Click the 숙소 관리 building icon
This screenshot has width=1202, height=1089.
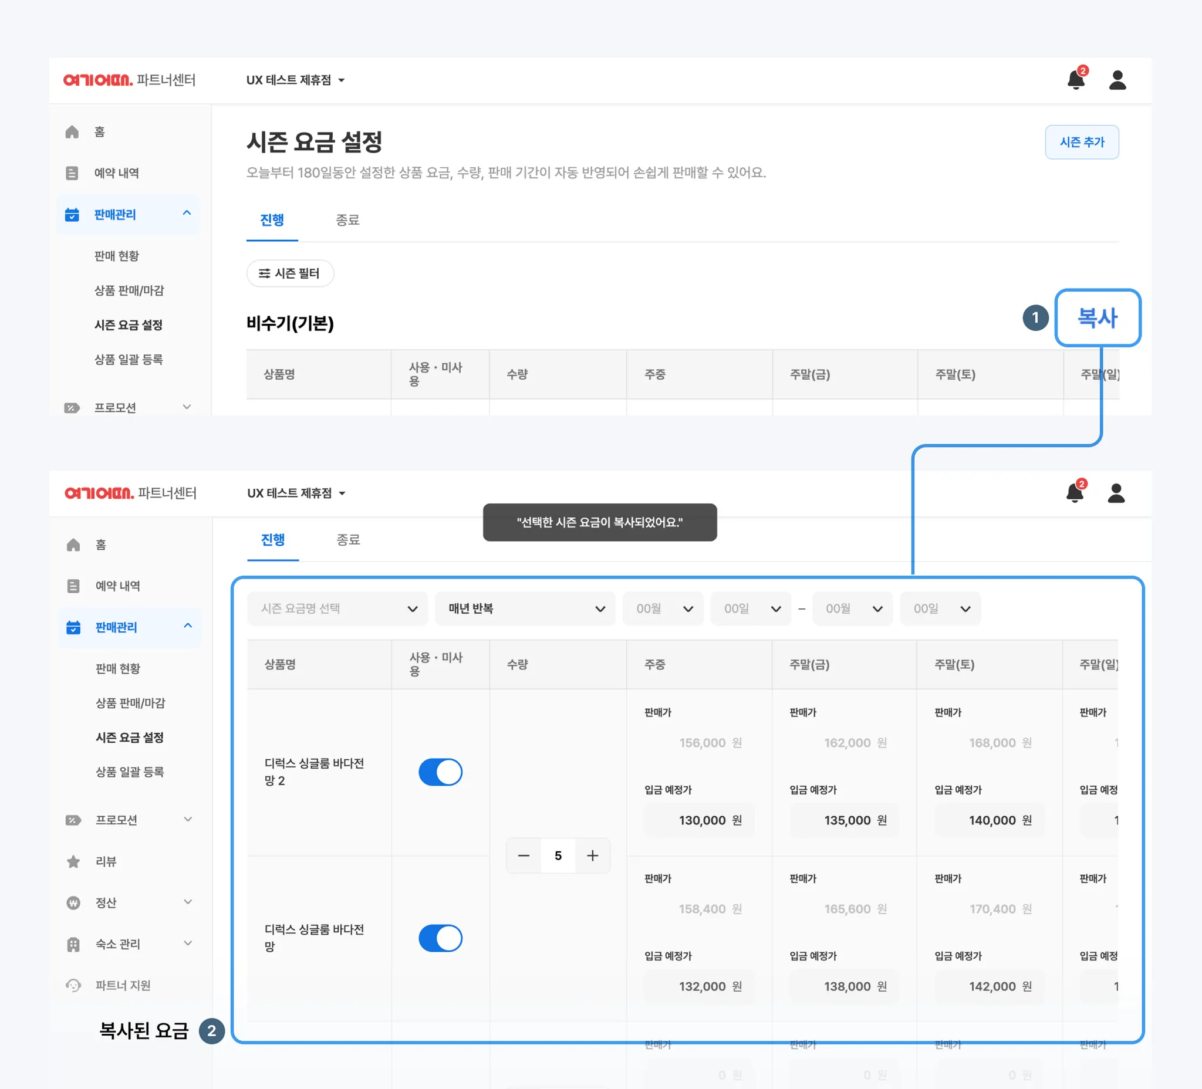click(x=73, y=943)
